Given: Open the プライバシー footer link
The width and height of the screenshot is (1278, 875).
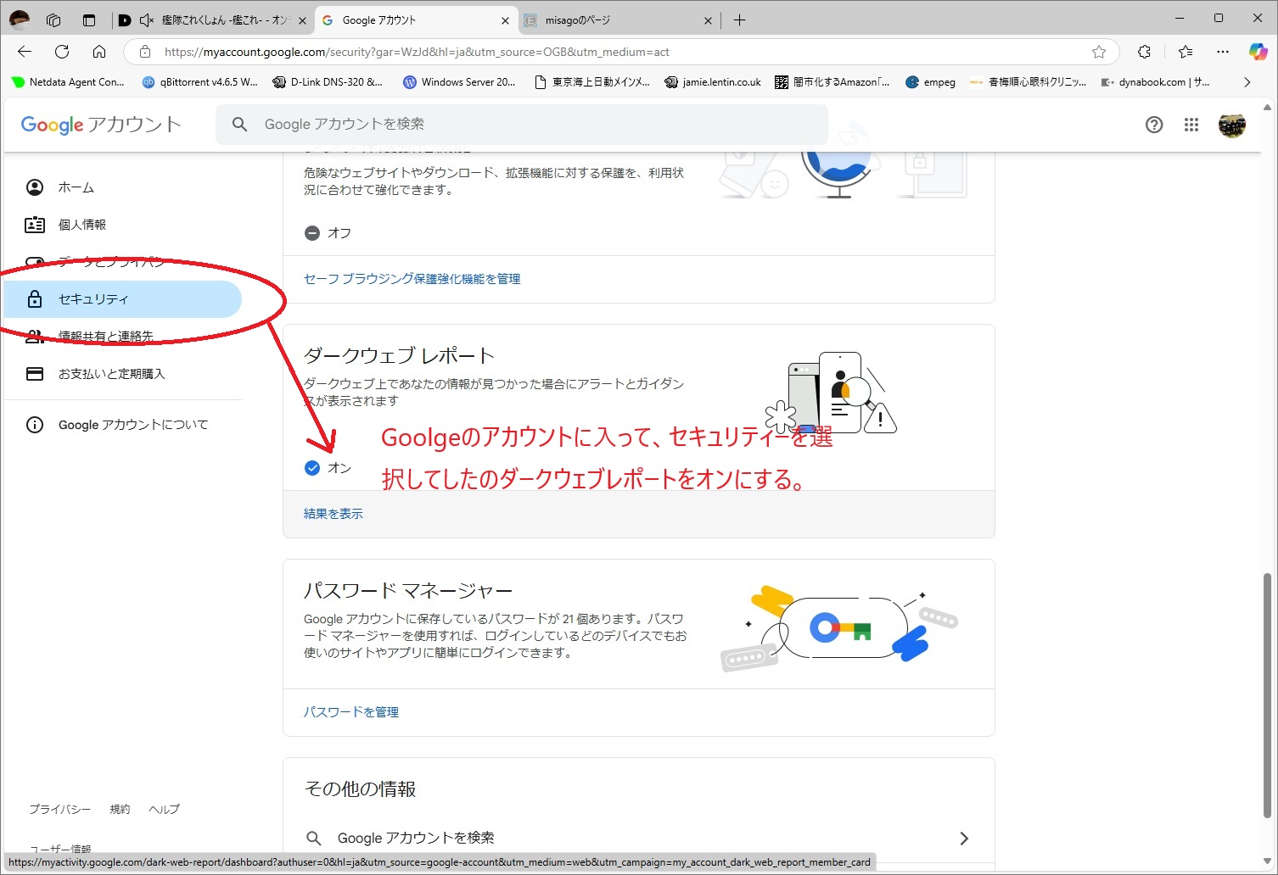Looking at the screenshot, I should point(59,809).
